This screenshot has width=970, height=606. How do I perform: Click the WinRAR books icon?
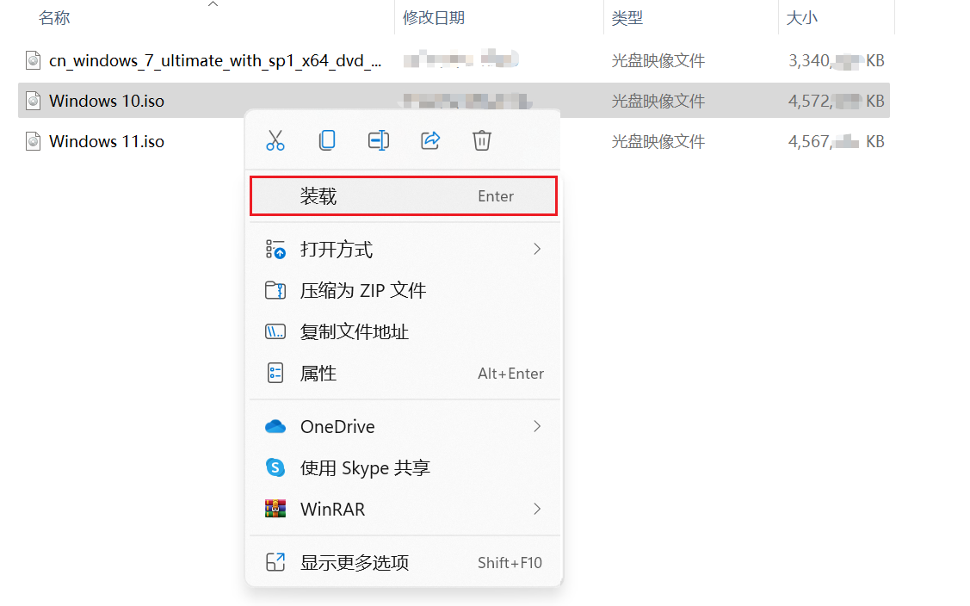(275, 509)
